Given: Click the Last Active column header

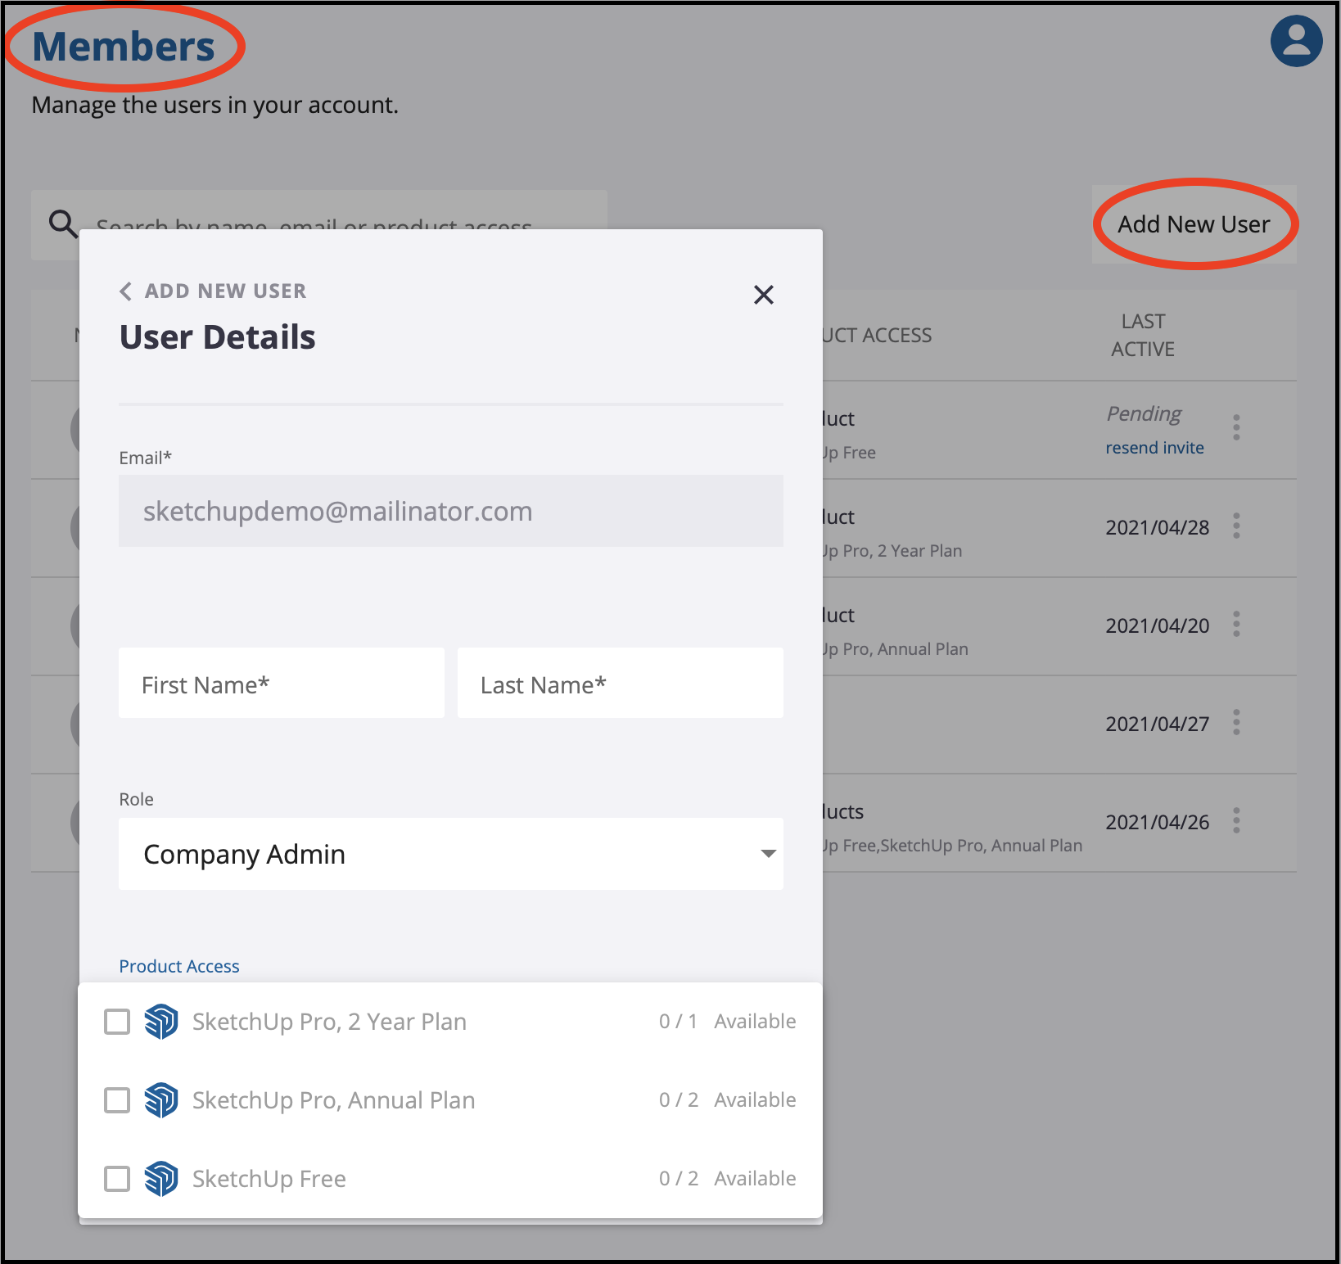Looking at the screenshot, I should [x=1143, y=335].
